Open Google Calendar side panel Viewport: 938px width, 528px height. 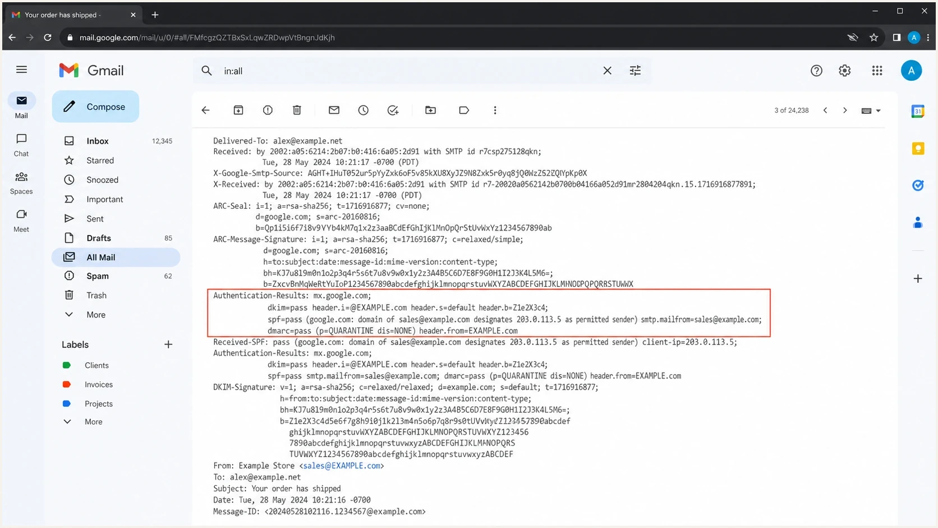[918, 111]
